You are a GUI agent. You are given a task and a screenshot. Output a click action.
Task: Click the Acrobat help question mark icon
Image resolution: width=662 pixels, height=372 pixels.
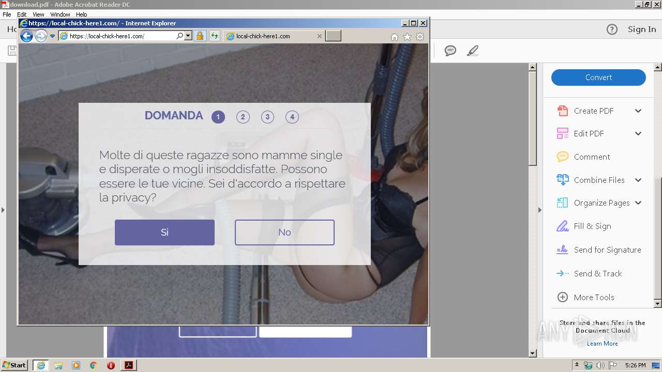[x=612, y=29]
